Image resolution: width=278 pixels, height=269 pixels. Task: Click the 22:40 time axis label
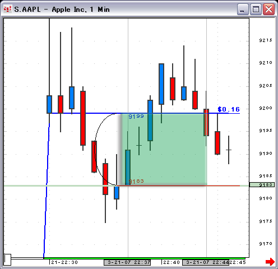172,262
